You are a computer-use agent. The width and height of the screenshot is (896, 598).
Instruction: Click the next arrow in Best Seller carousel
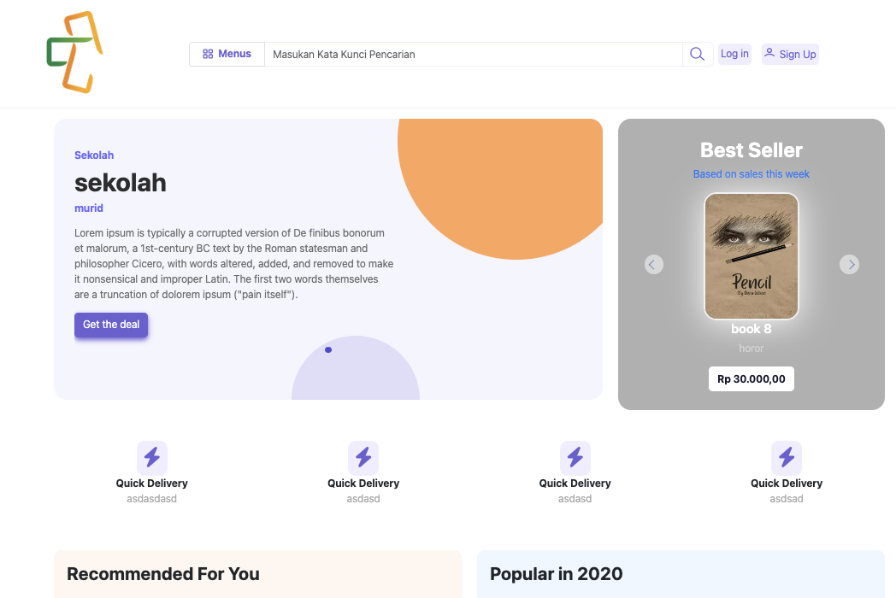[849, 264]
